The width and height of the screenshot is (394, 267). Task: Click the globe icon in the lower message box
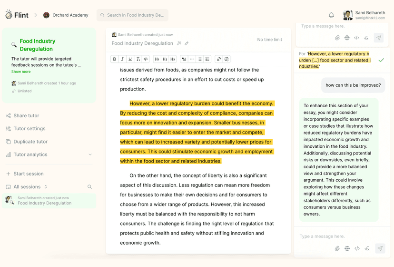(347, 248)
